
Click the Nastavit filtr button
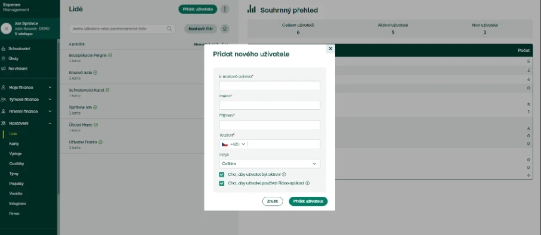click(x=200, y=29)
